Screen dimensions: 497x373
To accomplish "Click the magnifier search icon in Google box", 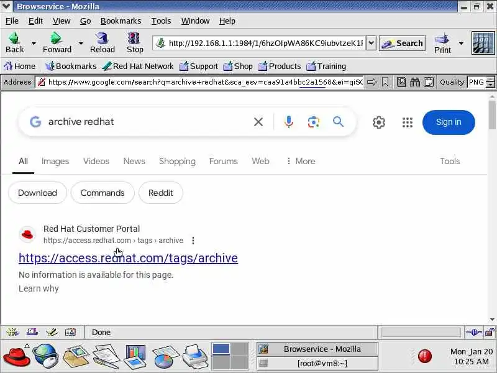I will pyautogui.click(x=338, y=121).
